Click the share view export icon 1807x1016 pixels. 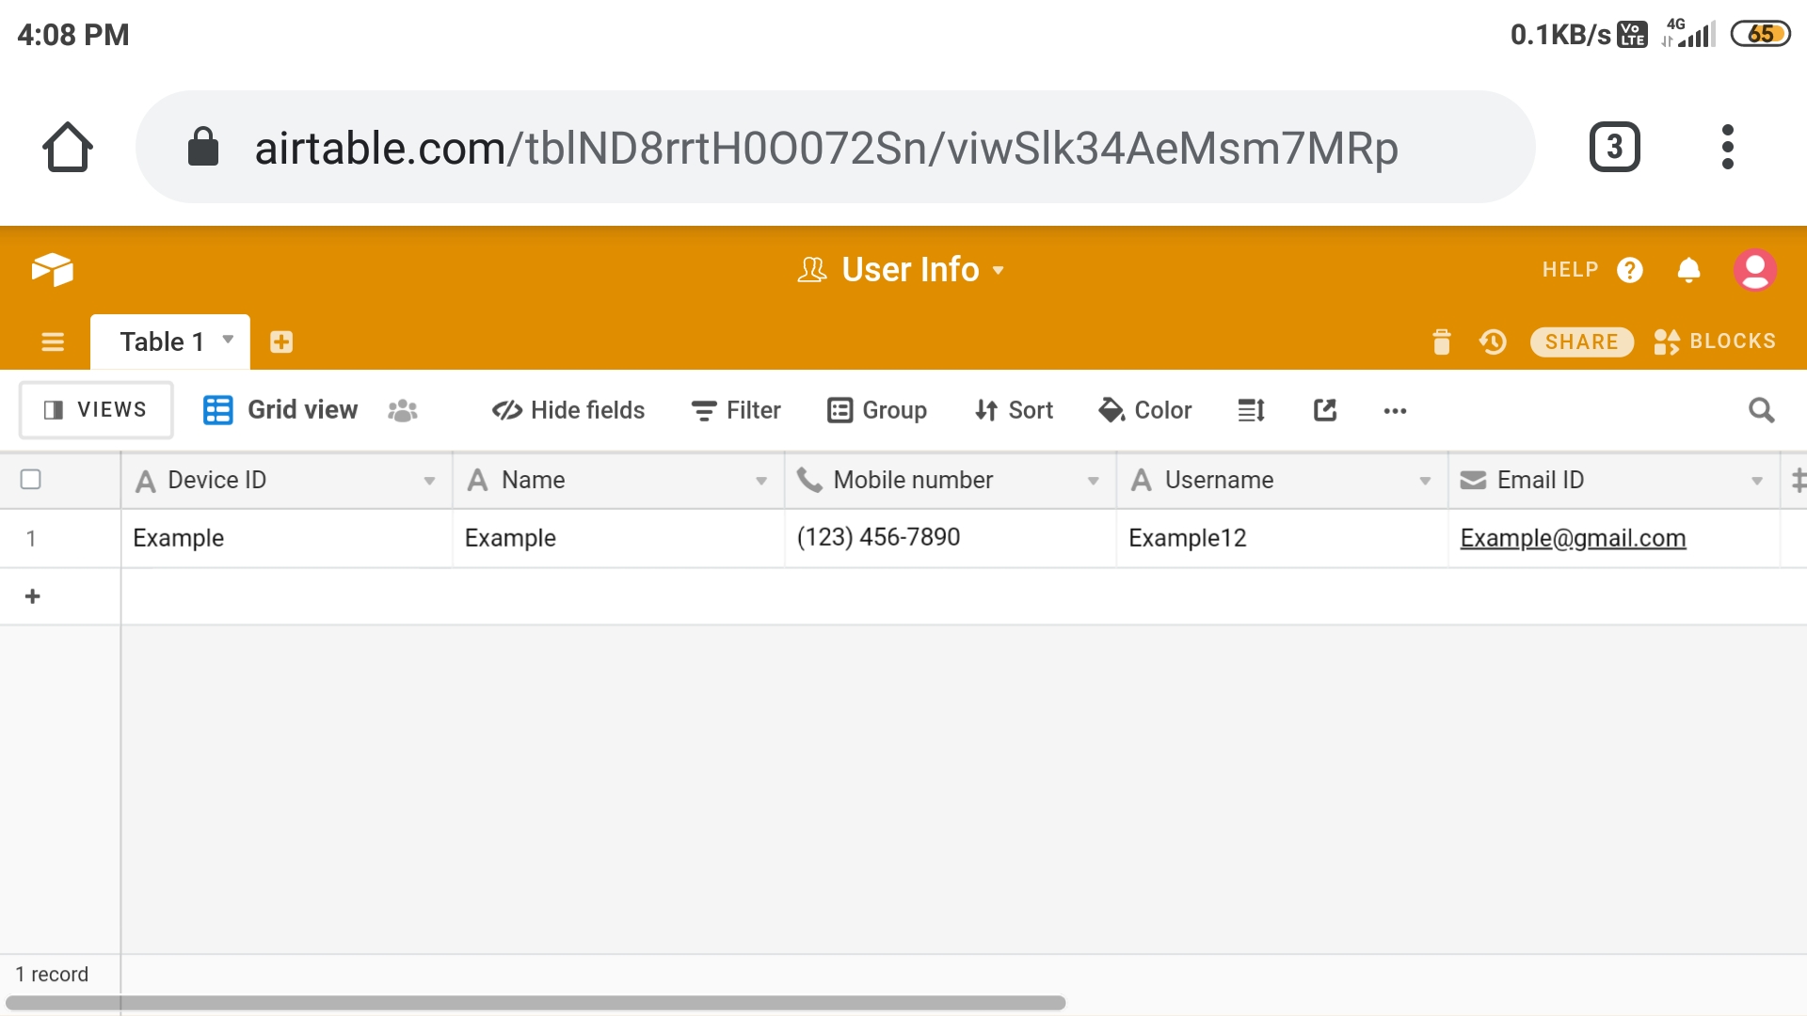click(1325, 410)
